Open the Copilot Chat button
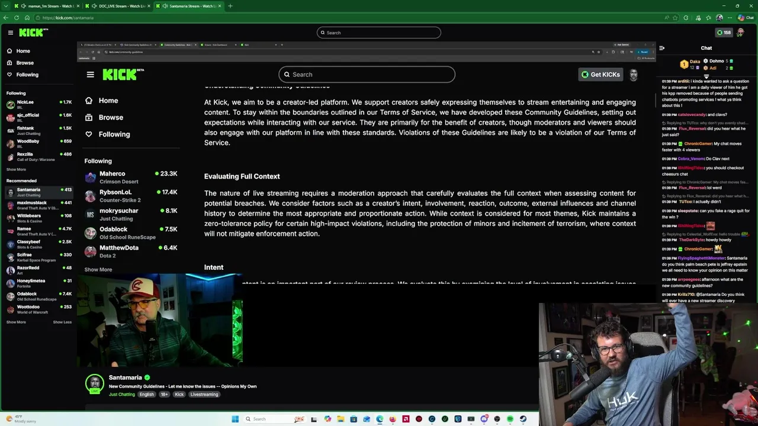Viewport: 758px width, 426px height. tap(745, 18)
